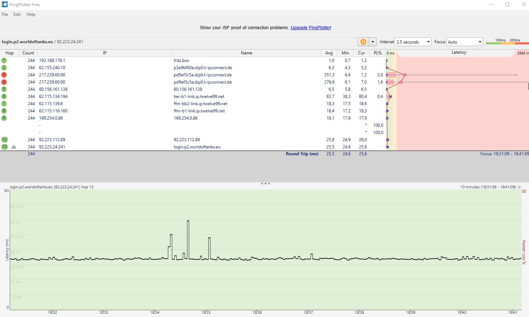The height and width of the screenshot is (317, 529).
Task: Click the IP column header
Action: pyautogui.click(x=105, y=53)
